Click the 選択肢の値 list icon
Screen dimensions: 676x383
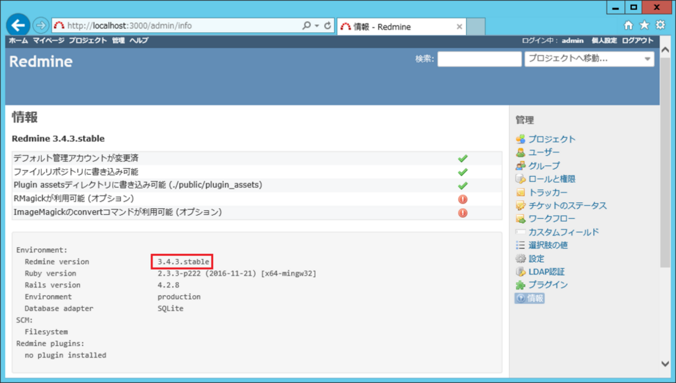(520, 245)
